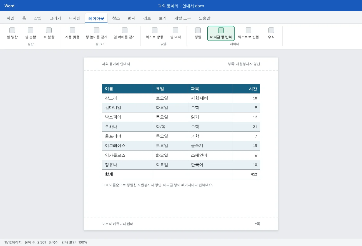362x246 pixels.
Task: Open the 파일 tab
Action: [x=11, y=18]
